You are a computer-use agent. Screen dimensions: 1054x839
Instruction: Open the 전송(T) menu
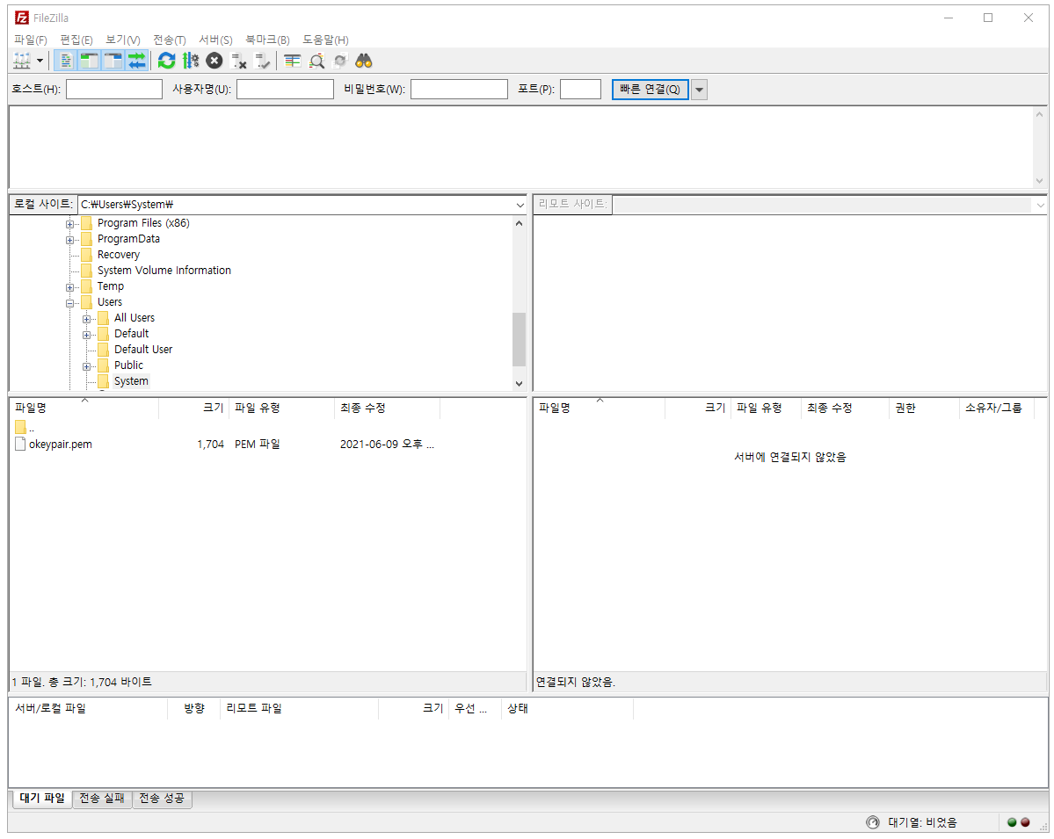[170, 40]
